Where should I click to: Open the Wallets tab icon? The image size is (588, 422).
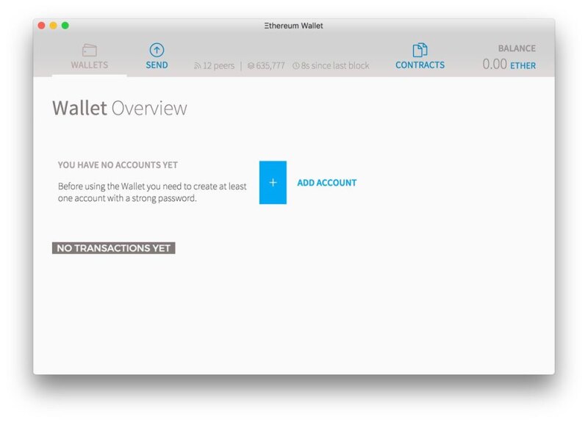pos(89,50)
